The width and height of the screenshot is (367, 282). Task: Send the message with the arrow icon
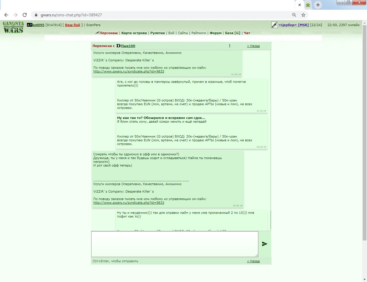click(265, 244)
